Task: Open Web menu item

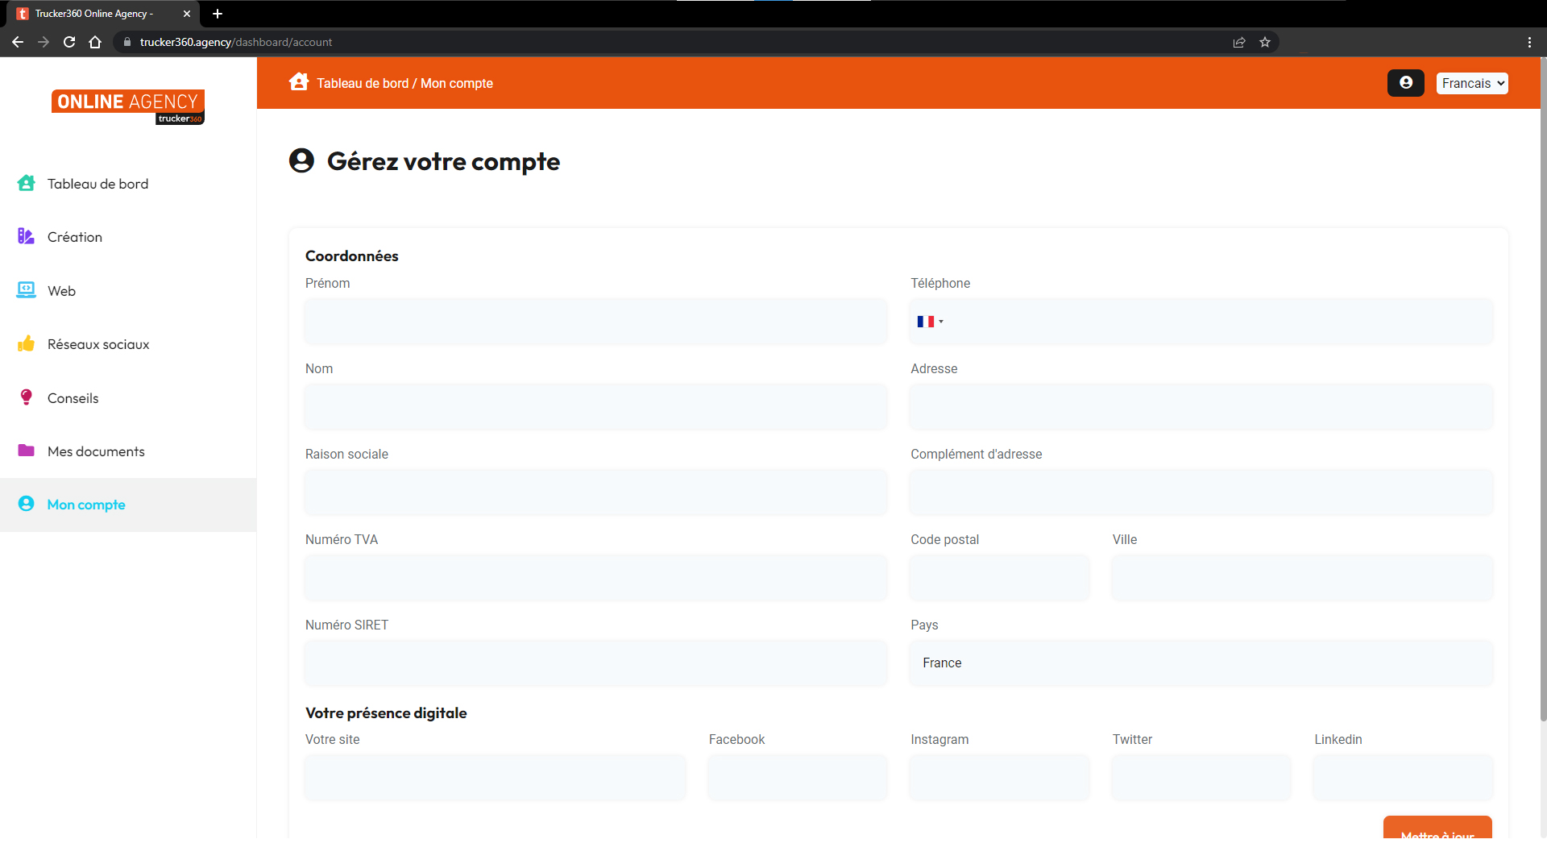Action: pyautogui.click(x=128, y=291)
